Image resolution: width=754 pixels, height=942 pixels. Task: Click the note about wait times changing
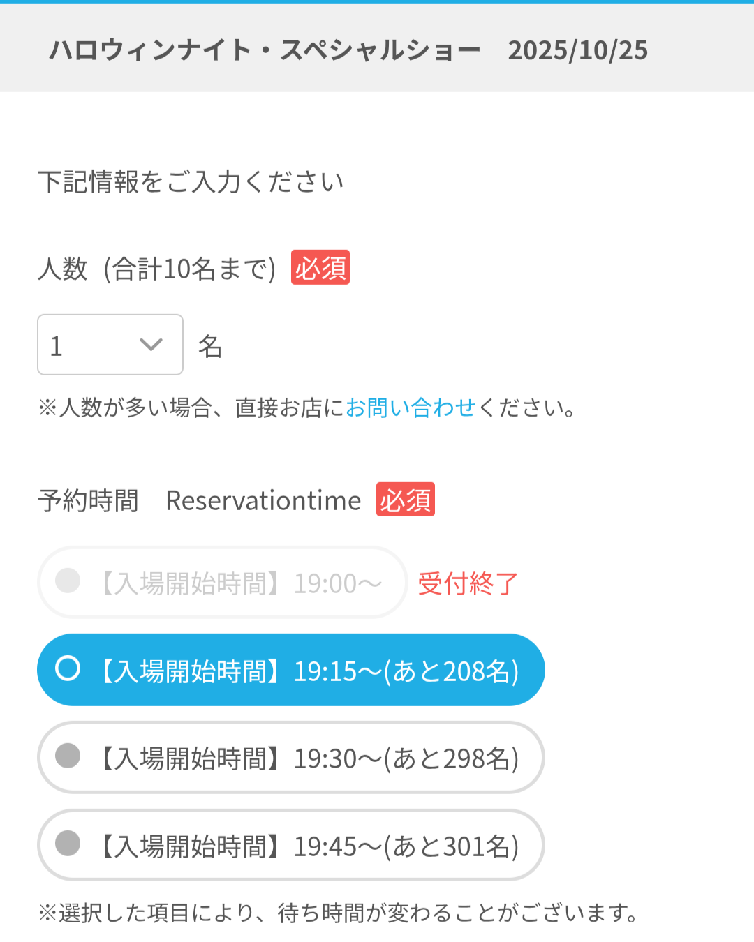338,913
